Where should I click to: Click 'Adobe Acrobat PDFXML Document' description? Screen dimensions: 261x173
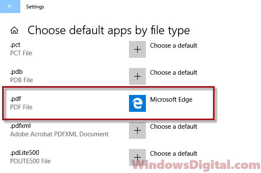tap(59, 134)
